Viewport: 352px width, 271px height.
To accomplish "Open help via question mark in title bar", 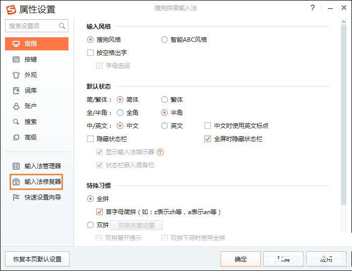I will [313, 8].
